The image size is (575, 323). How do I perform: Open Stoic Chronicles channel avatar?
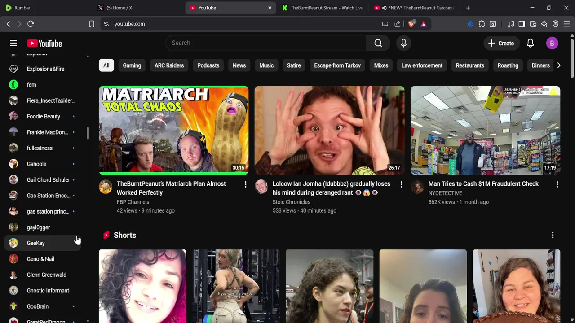coord(261,187)
